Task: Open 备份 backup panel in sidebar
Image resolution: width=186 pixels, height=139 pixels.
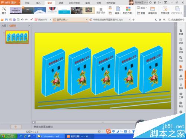Action: [181, 105]
